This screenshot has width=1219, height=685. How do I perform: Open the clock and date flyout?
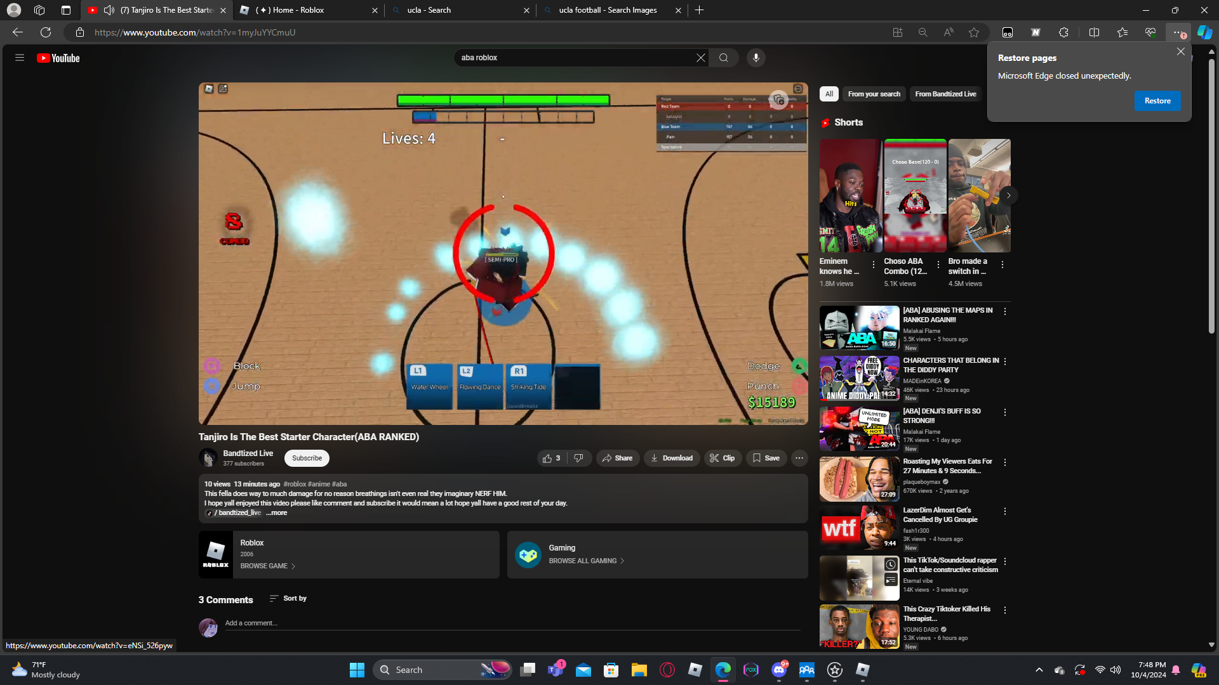[x=1149, y=670]
